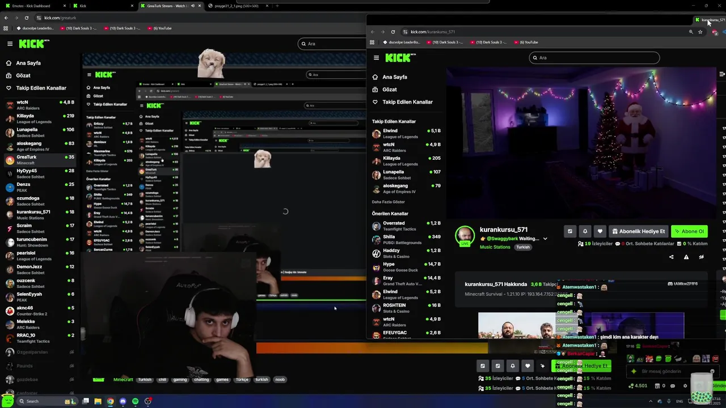Open File Explorer from the taskbar
Image resolution: width=726 pixels, height=408 pixels.
click(98, 401)
